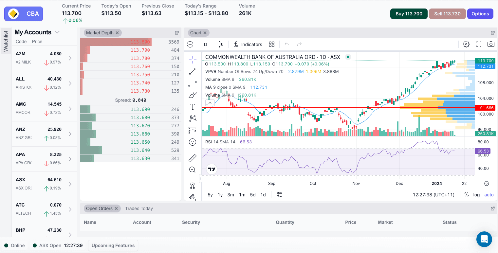498x253 pixels.
Task: Expand the APA watchlist row
Action: (70, 159)
